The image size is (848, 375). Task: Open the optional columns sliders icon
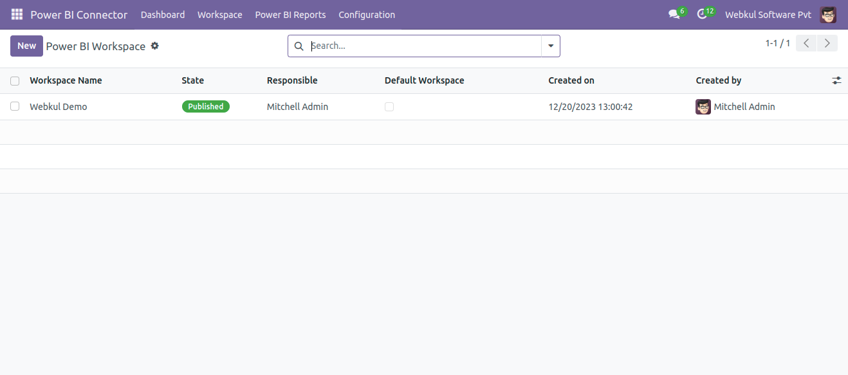[836, 80]
